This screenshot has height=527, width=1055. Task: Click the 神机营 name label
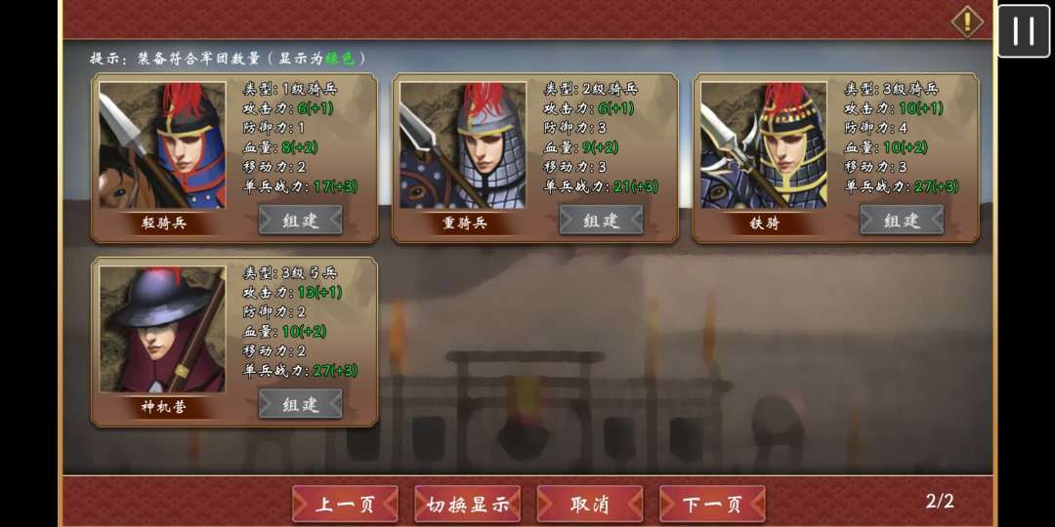pos(163,408)
